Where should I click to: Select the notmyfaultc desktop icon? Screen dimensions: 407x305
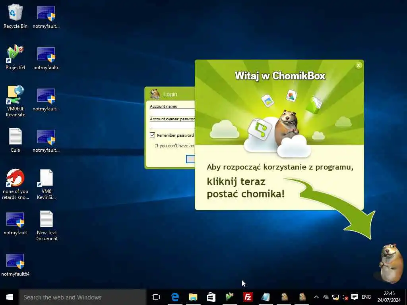(x=46, y=58)
